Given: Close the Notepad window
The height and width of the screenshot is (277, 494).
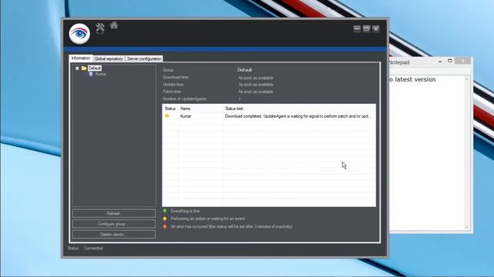Looking at the screenshot, I should [463, 61].
